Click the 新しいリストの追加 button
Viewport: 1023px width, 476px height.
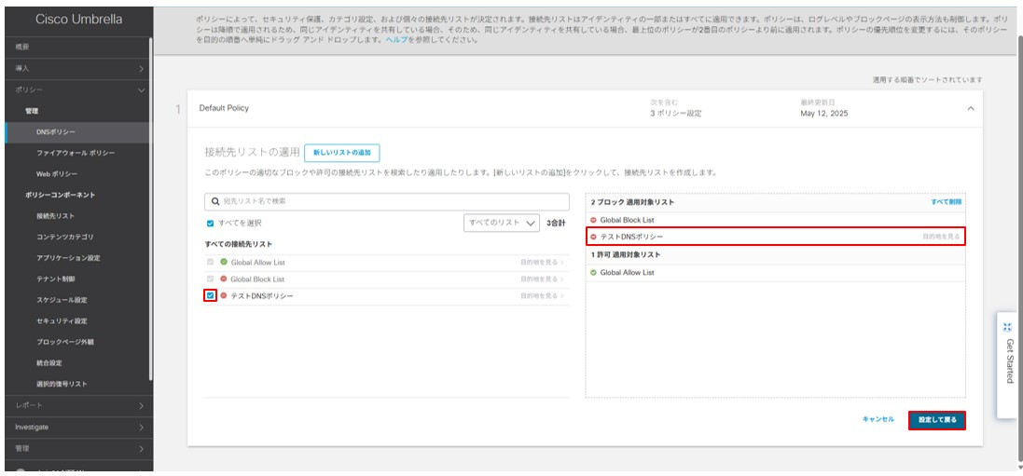pyautogui.click(x=342, y=153)
